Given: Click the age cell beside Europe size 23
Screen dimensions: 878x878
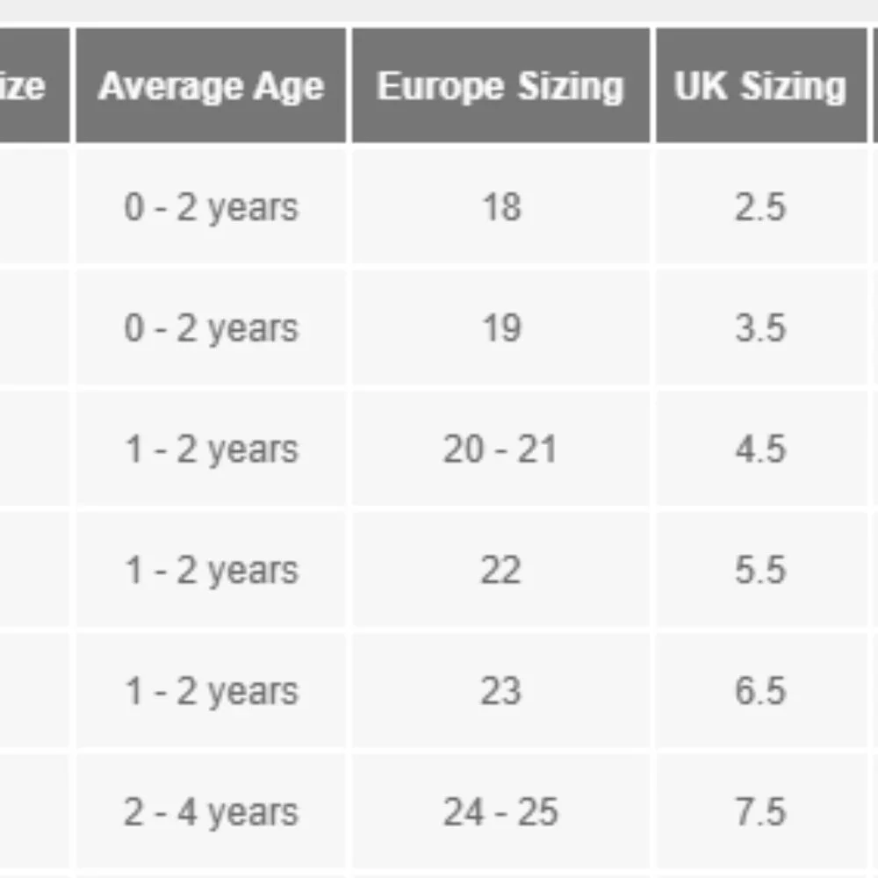Looking at the screenshot, I should pos(212,691).
